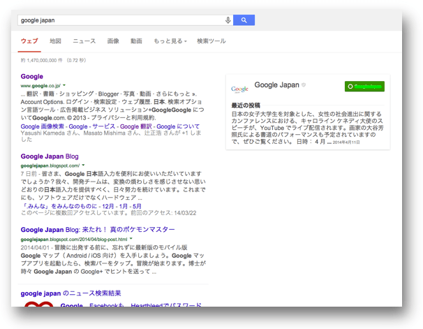Open the Google 画像検索 sitelink

[x=43, y=126]
